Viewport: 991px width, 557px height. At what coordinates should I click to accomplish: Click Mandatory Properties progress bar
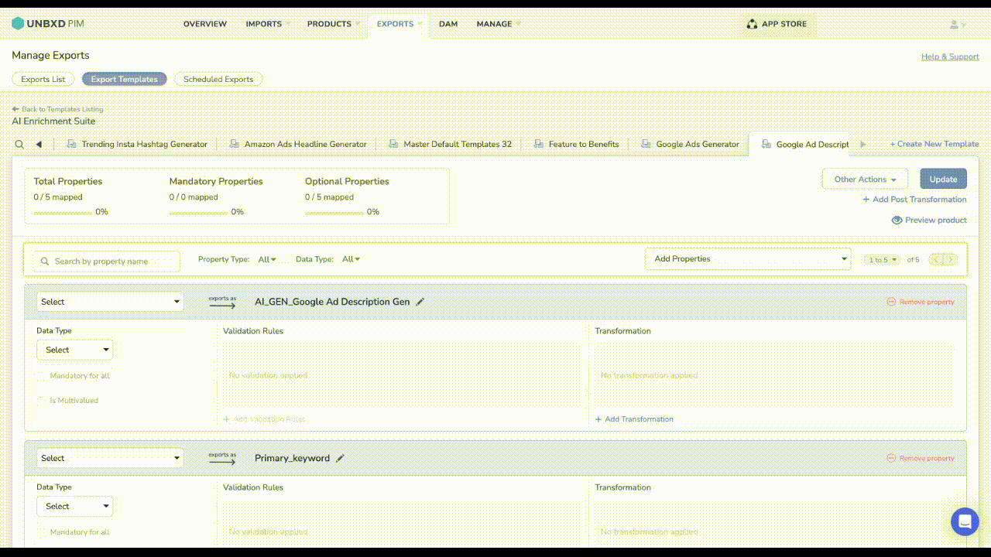pyautogui.click(x=198, y=212)
